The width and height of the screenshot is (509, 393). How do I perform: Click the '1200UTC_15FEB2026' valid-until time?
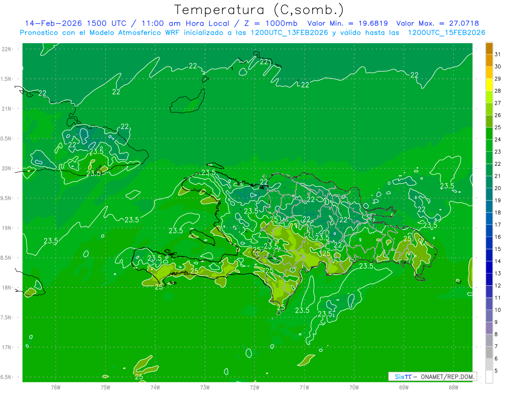click(446, 33)
